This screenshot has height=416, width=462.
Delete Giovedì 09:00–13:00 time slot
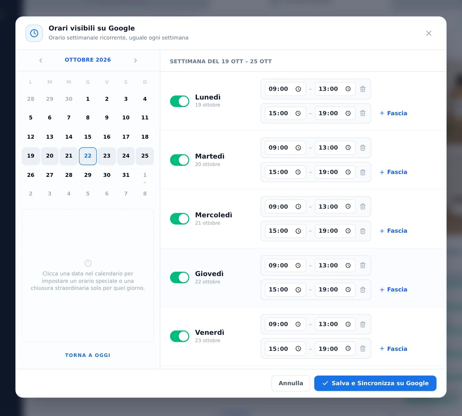tap(363, 265)
